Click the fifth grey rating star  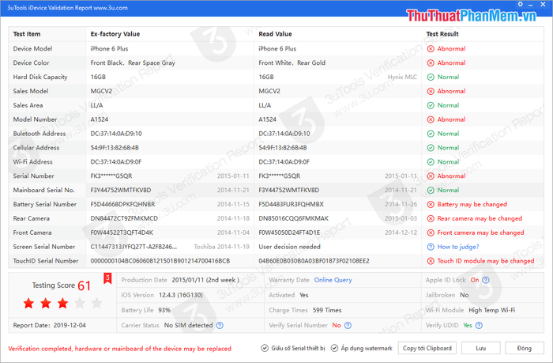(96, 303)
